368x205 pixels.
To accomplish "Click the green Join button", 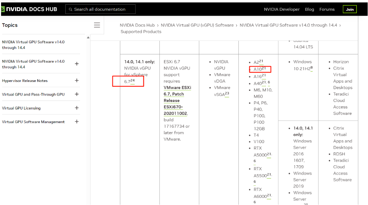I will (350, 9).
